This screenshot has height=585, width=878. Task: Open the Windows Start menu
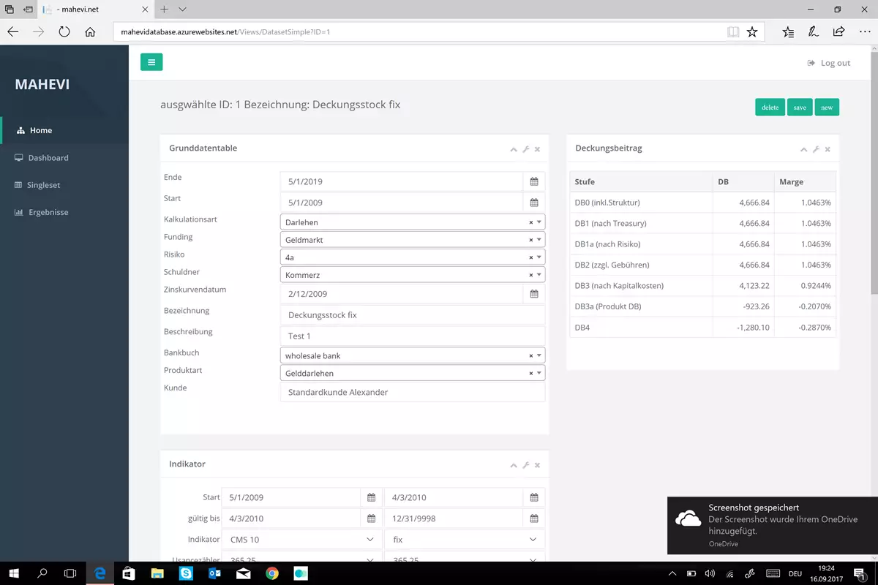click(14, 573)
